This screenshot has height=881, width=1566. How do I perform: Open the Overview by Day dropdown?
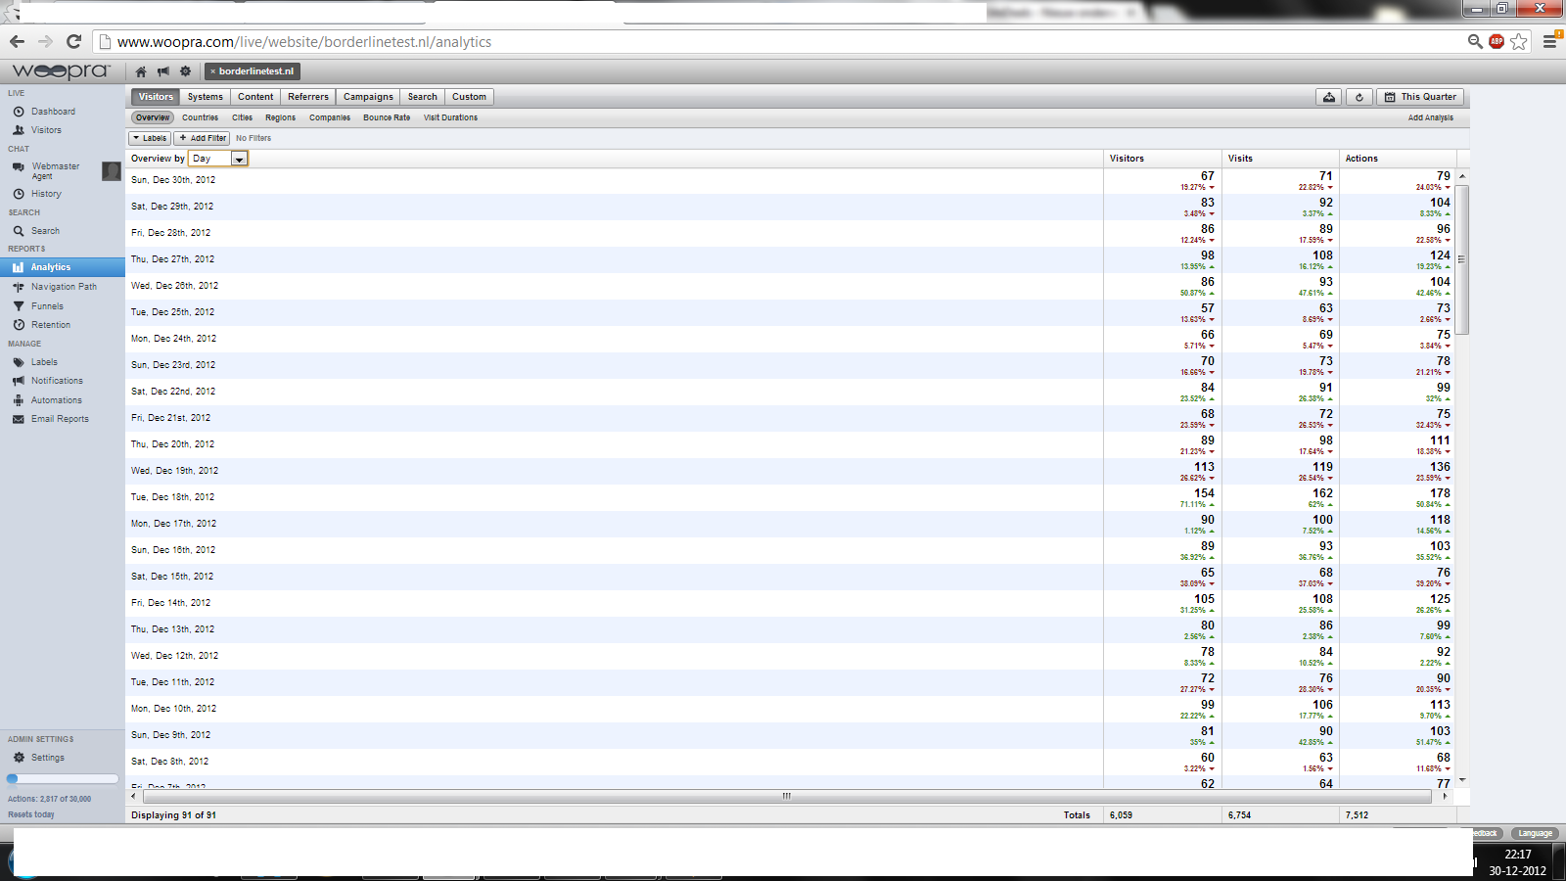point(217,159)
